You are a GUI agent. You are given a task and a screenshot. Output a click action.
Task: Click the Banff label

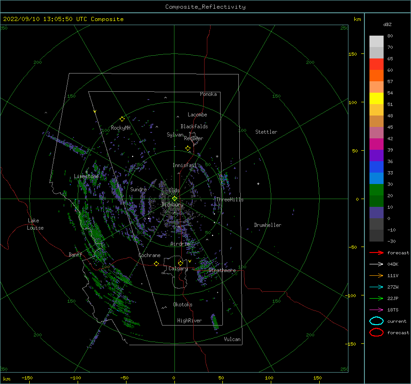[75, 254]
